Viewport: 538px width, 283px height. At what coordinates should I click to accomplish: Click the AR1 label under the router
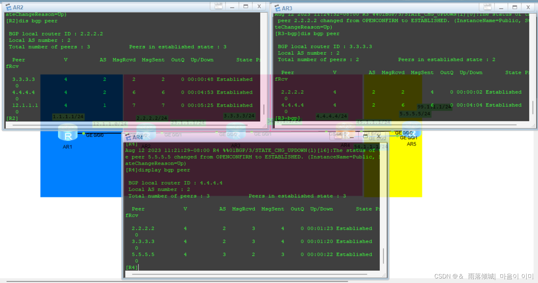click(67, 147)
